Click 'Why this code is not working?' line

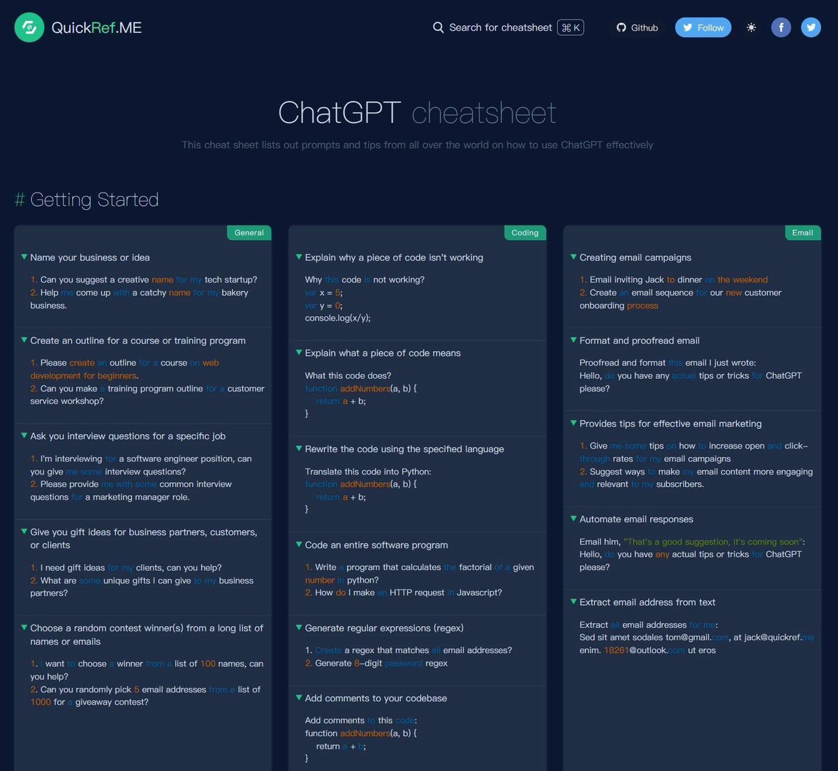tap(365, 280)
